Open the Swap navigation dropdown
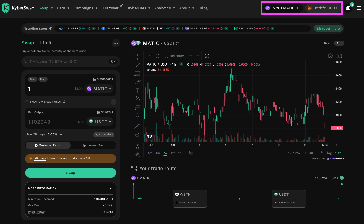 (46, 8)
